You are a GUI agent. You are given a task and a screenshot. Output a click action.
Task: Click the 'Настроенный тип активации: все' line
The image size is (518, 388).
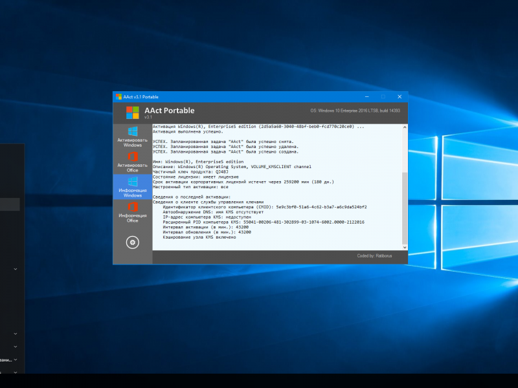click(190, 187)
